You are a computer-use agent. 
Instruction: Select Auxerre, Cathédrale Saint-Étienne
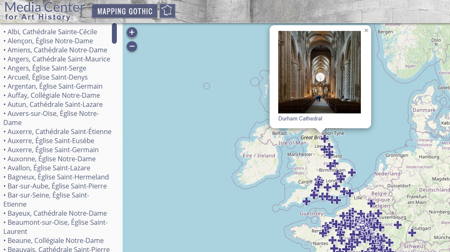tap(59, 131)
